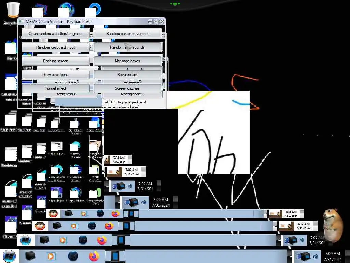Click the 'MEMZ Clean Version - Payload Panel' title text
The height and width of the screenshot is (263, 350).
[x=59, y=22]
